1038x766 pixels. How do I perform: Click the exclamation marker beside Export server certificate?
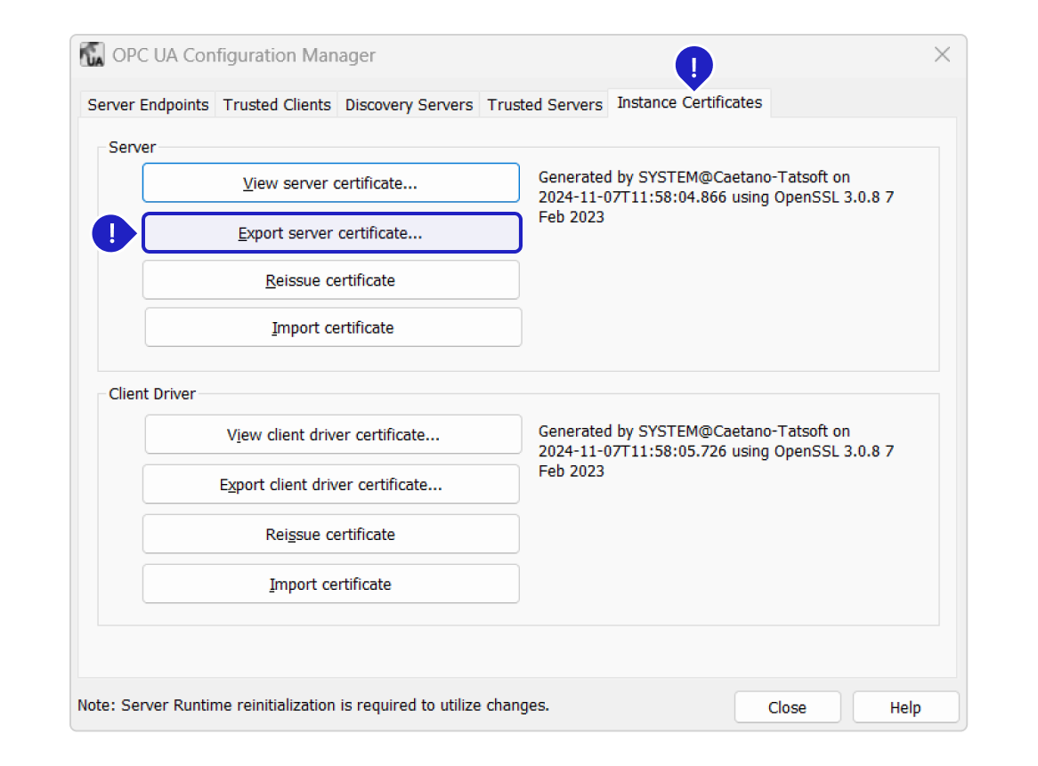point(111,234)
